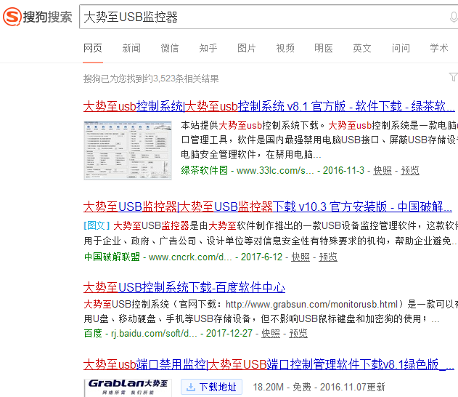Click the microphone voice search icon
The height and width of the screenshot is (397, 458).
[453, 17]
